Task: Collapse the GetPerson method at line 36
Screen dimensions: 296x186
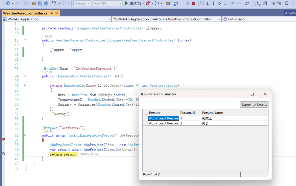Action: 25,135
